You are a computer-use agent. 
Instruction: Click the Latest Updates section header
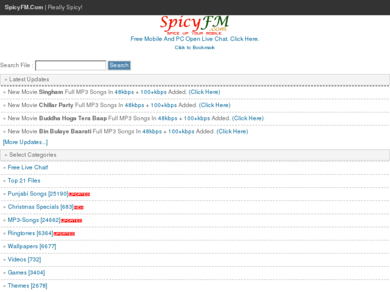click(x=195, y=79)
